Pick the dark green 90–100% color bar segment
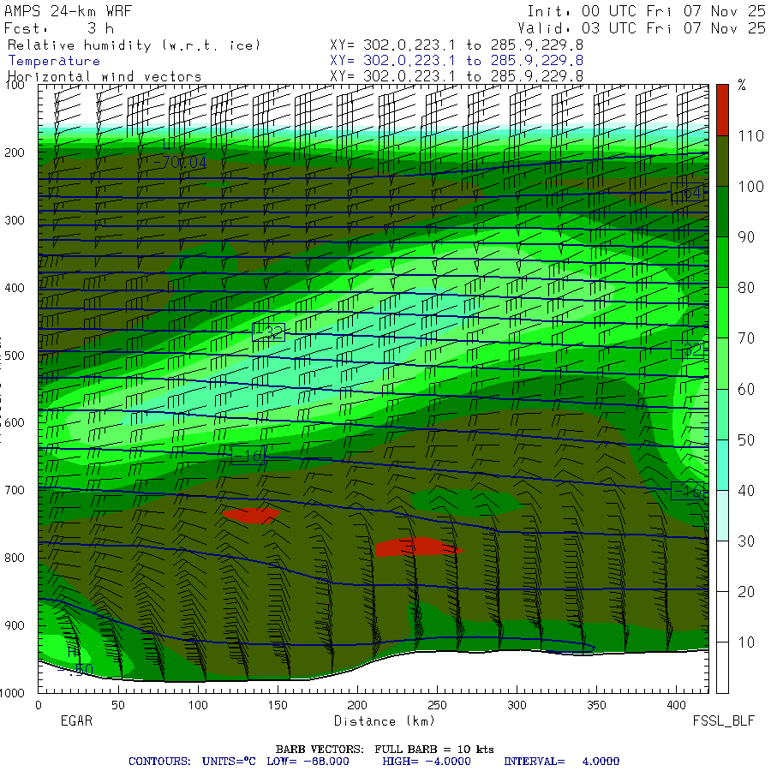This screenshot has height=771, width=771. click(722, 212)
